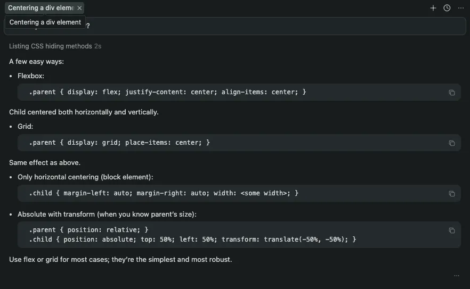Click the "A few easy ways" intro text
The width and height of the screenshot is (470, 289).
tap(36, 62)
